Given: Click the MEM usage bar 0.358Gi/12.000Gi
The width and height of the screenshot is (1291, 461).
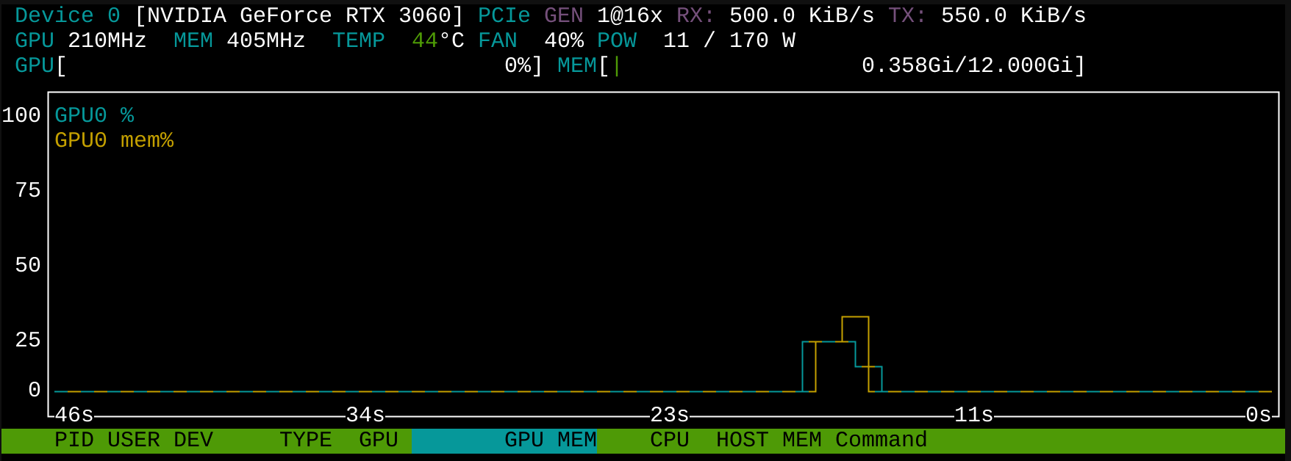Looking at the screenshot, I should (x=822, y=65).
